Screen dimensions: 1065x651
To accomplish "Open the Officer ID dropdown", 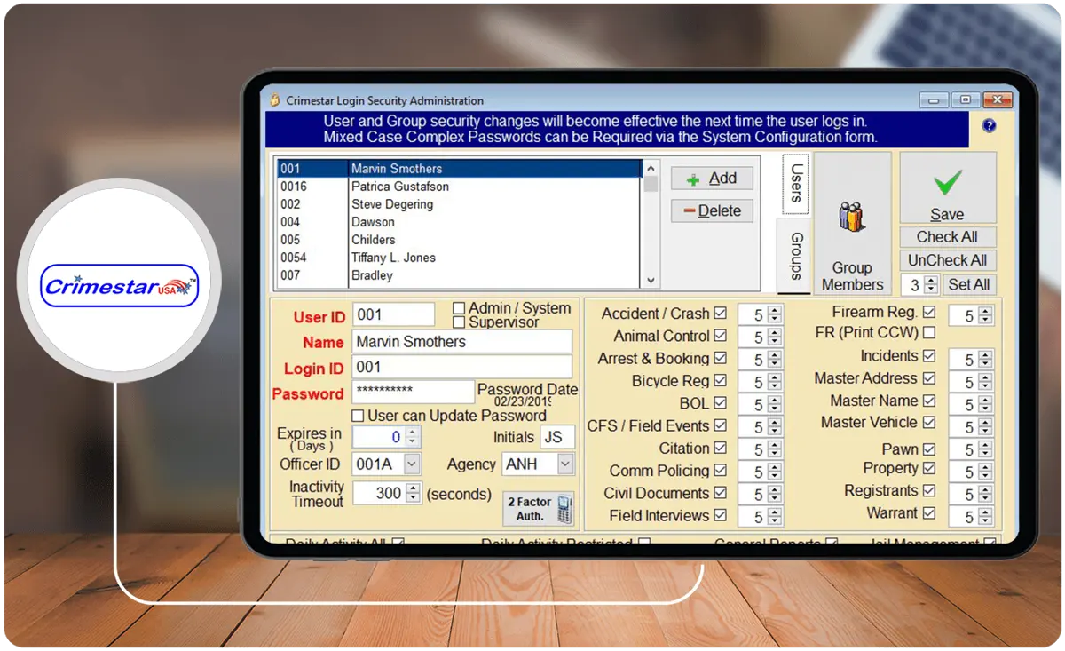I will [412, 464].
